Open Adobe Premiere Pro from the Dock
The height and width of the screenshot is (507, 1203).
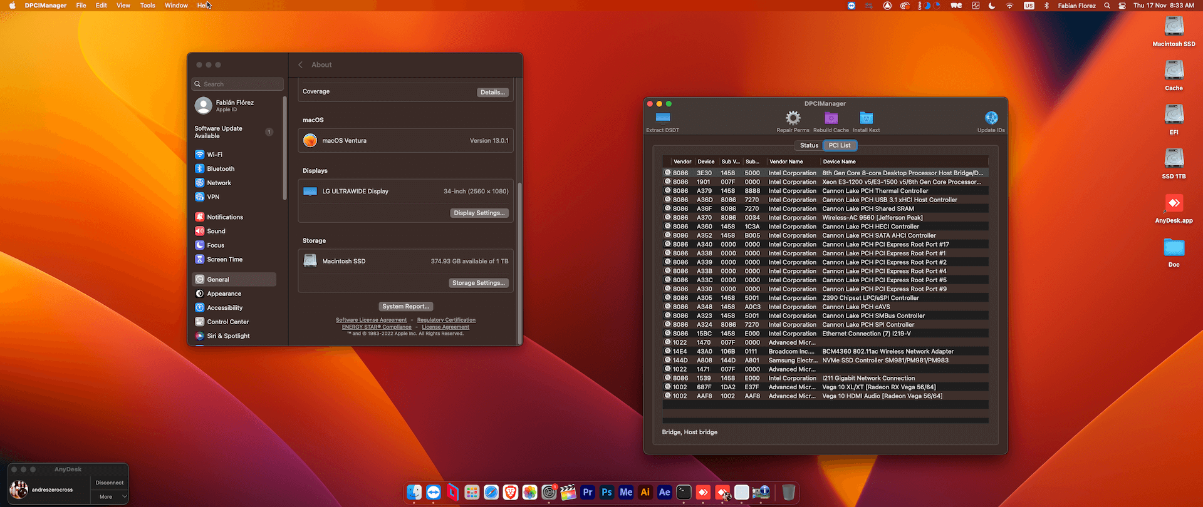(588, 493)
